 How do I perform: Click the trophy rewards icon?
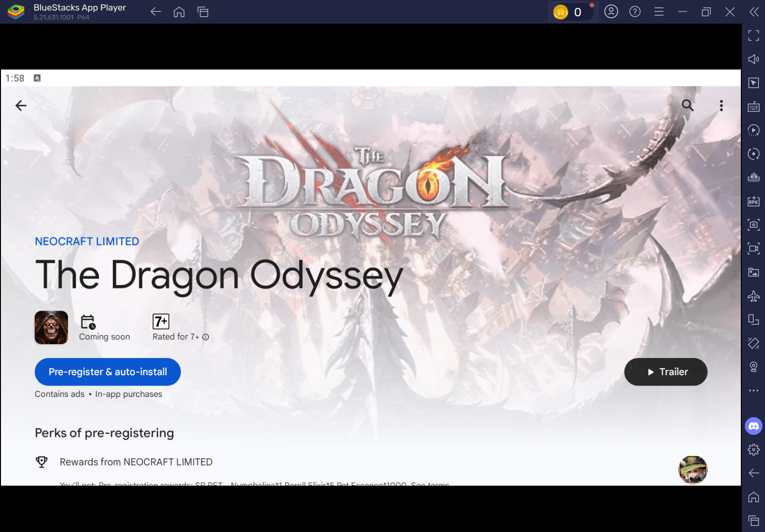tap(42, 462)
